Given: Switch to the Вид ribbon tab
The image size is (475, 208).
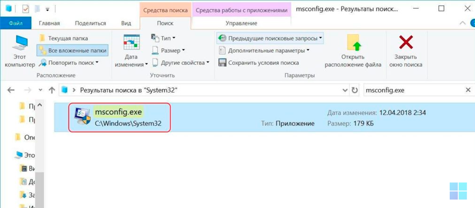Looking at the screenshot, I should pos(126,24).
